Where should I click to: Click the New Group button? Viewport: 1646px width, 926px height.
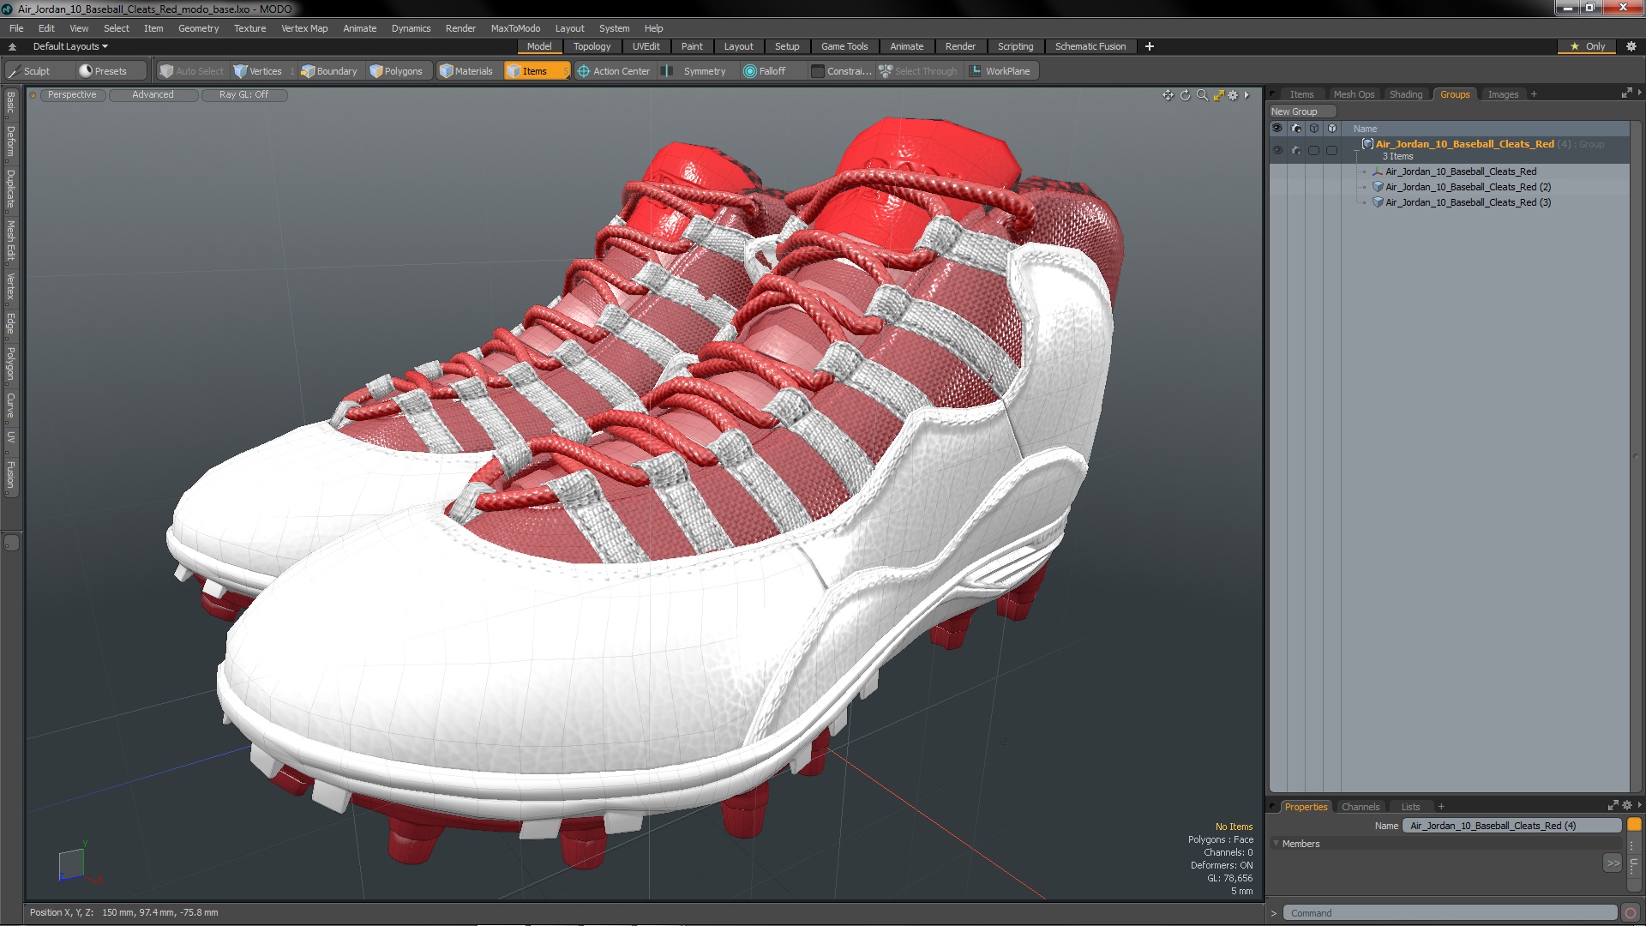[1302, 111]
